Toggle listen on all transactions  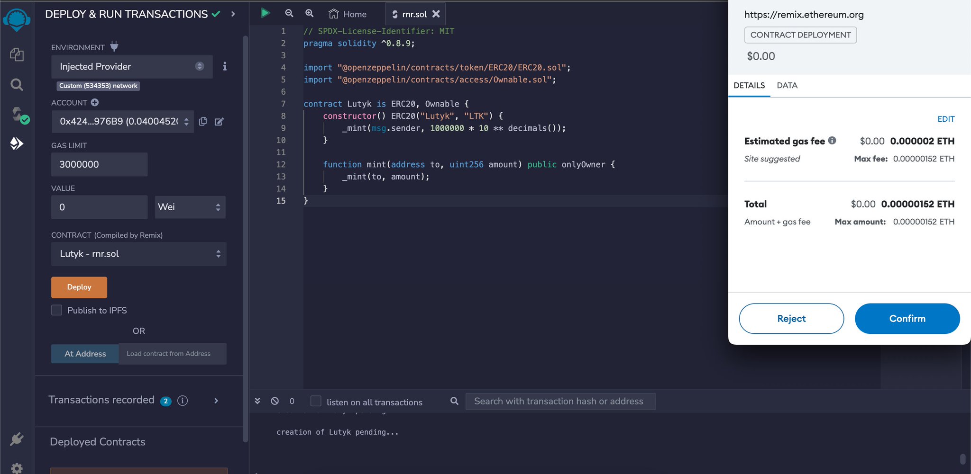(315, 401)
